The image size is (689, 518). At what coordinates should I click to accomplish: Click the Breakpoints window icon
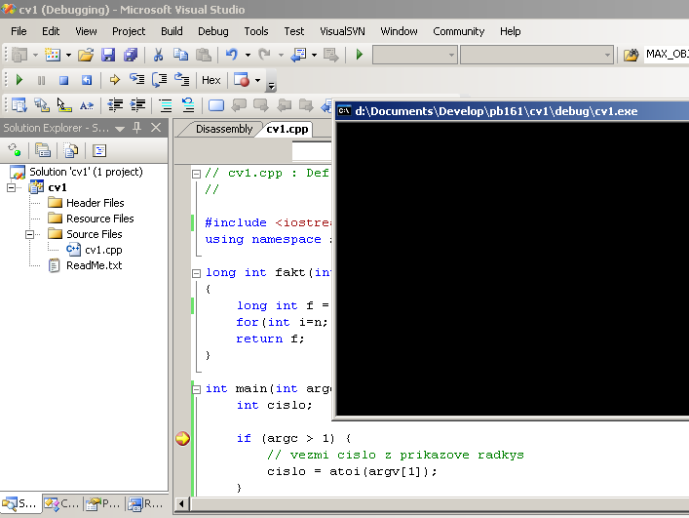[242, 80]
